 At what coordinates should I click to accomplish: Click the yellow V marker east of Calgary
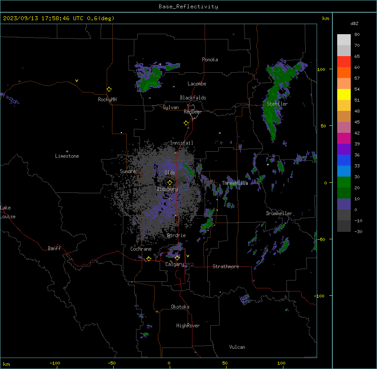pyautogui.click(x=188, y=256)
